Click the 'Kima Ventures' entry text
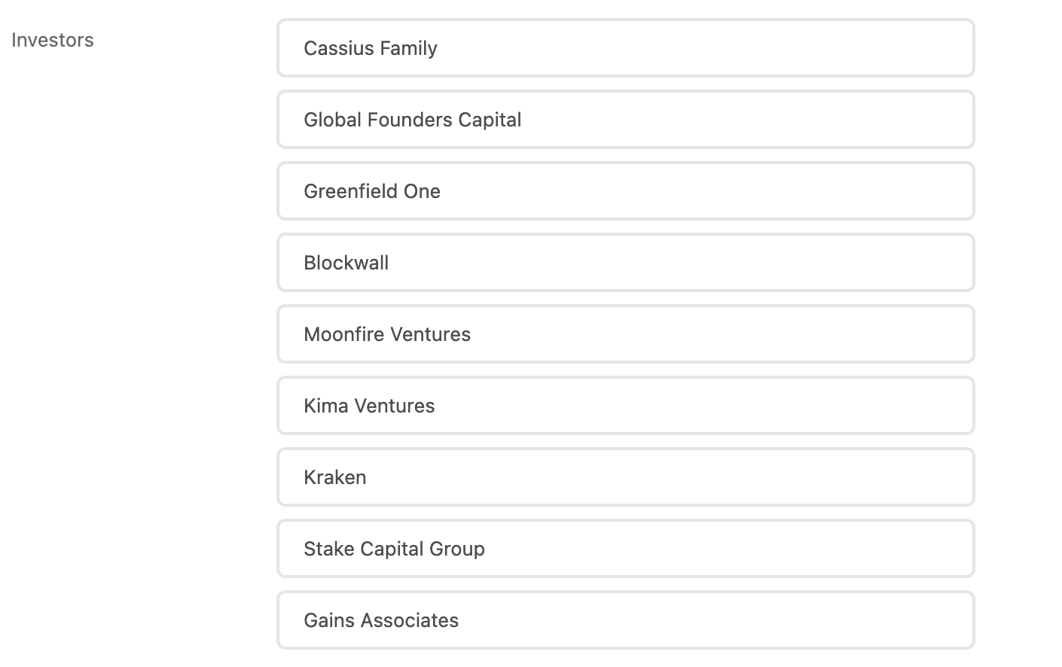 (369, 406)
